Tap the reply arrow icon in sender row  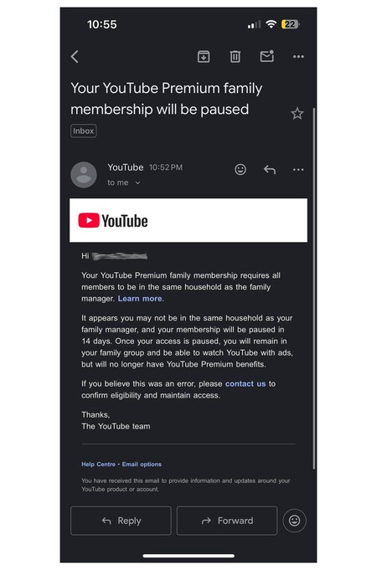[x=270, y=170]
